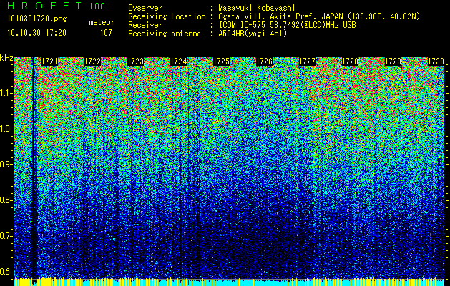450x286 pixels.
Task: Select the file name 1010301720.png
Action: pos(37,19)
